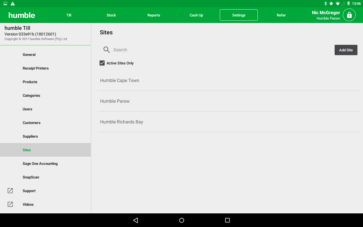Select the Humble Richards Bay site
The image size is (363, 227).
tap(229, 122)
